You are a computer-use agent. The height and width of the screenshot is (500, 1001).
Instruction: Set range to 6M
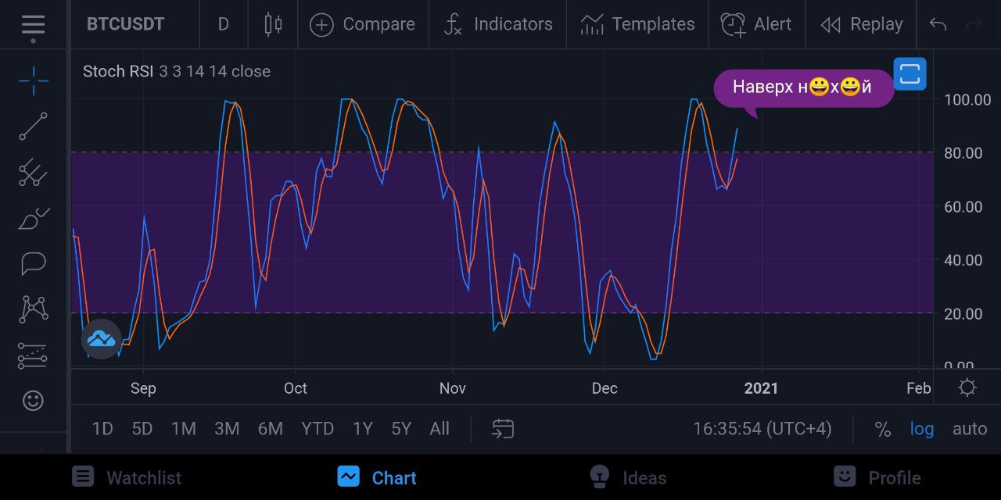(271, 428)
